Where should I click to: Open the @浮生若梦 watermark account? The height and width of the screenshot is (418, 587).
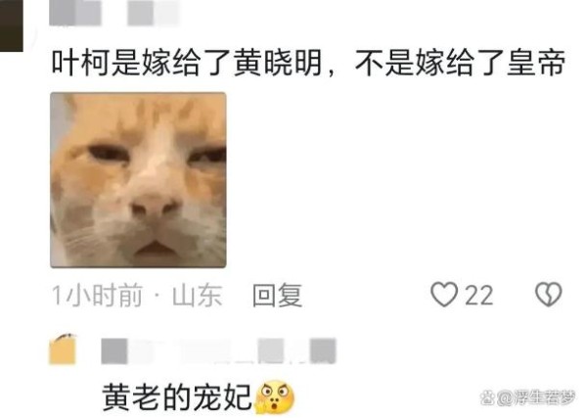click(536, 398)
